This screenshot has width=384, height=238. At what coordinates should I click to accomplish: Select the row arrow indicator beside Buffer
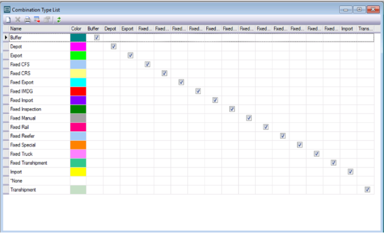pos(6,37)
